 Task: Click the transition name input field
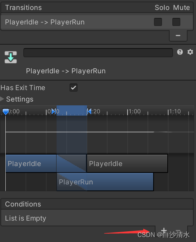(x=98, y=53)
